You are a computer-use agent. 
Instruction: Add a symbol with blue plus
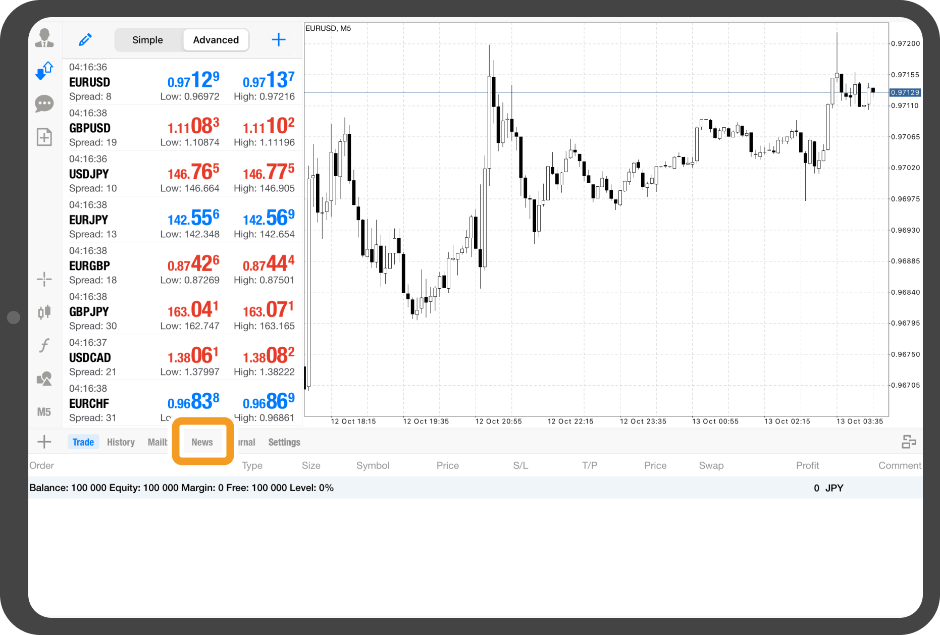point(279,40)
